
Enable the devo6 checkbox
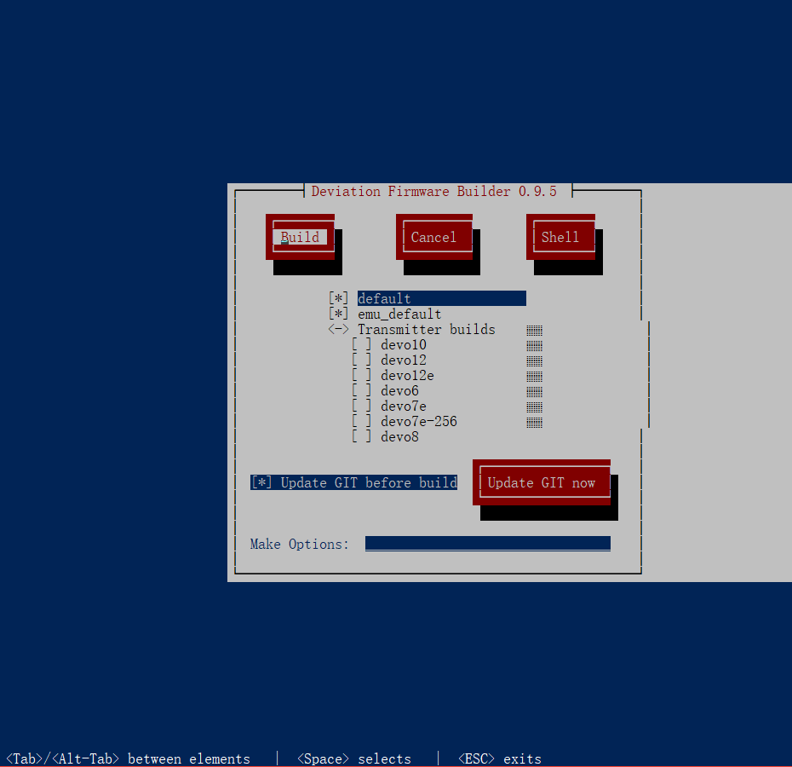point(361,390)
